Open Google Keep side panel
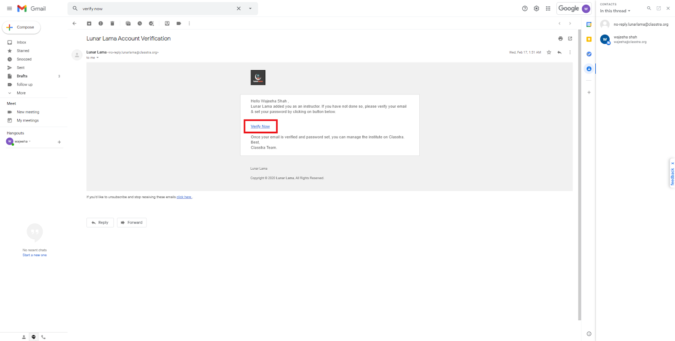This screenshot has height=341, width=675. pyautogui.click(x=589, y=39)
